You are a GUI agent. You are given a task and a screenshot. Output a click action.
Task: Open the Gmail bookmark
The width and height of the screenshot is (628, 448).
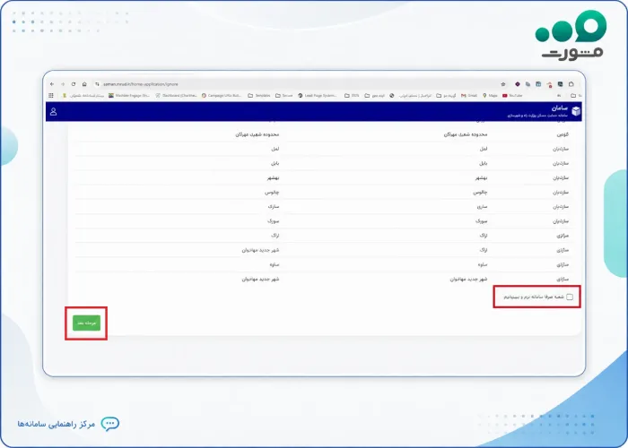[x=469, y=96]
